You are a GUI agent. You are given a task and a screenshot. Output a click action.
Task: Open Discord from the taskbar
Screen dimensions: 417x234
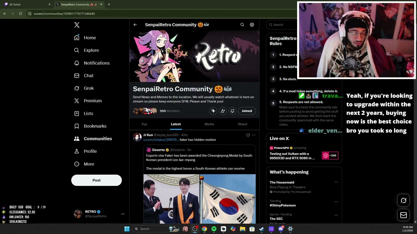tap(281, 229)
